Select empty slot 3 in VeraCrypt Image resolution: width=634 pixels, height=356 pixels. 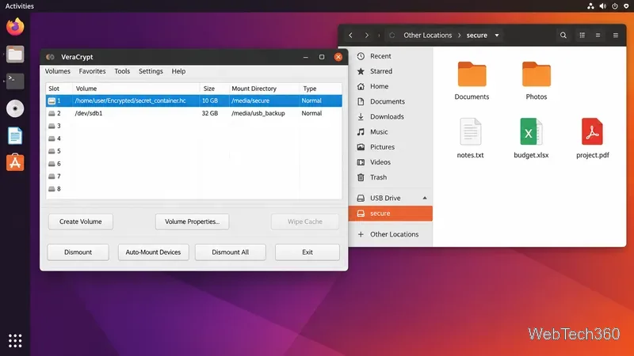[x=193, y=126]
